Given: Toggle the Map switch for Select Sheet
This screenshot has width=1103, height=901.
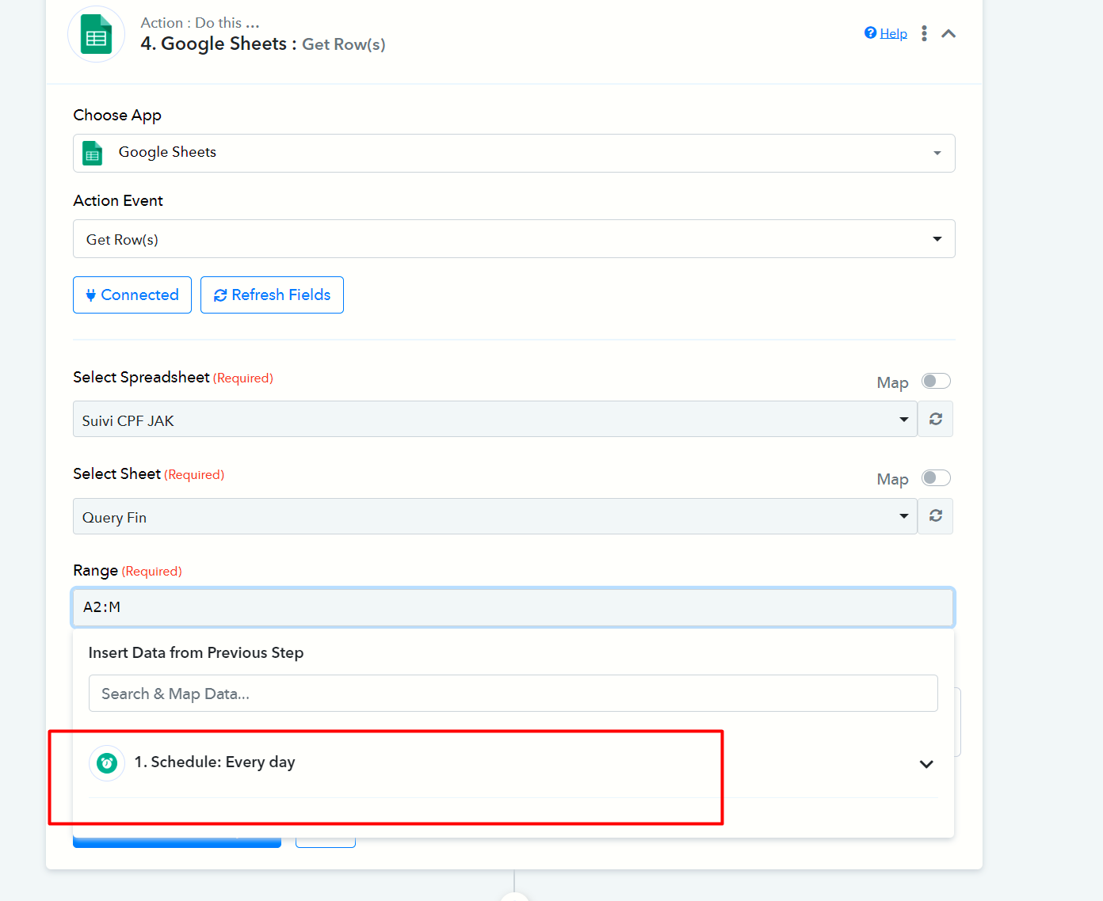Looking at the screenshot, I should 936,478.
